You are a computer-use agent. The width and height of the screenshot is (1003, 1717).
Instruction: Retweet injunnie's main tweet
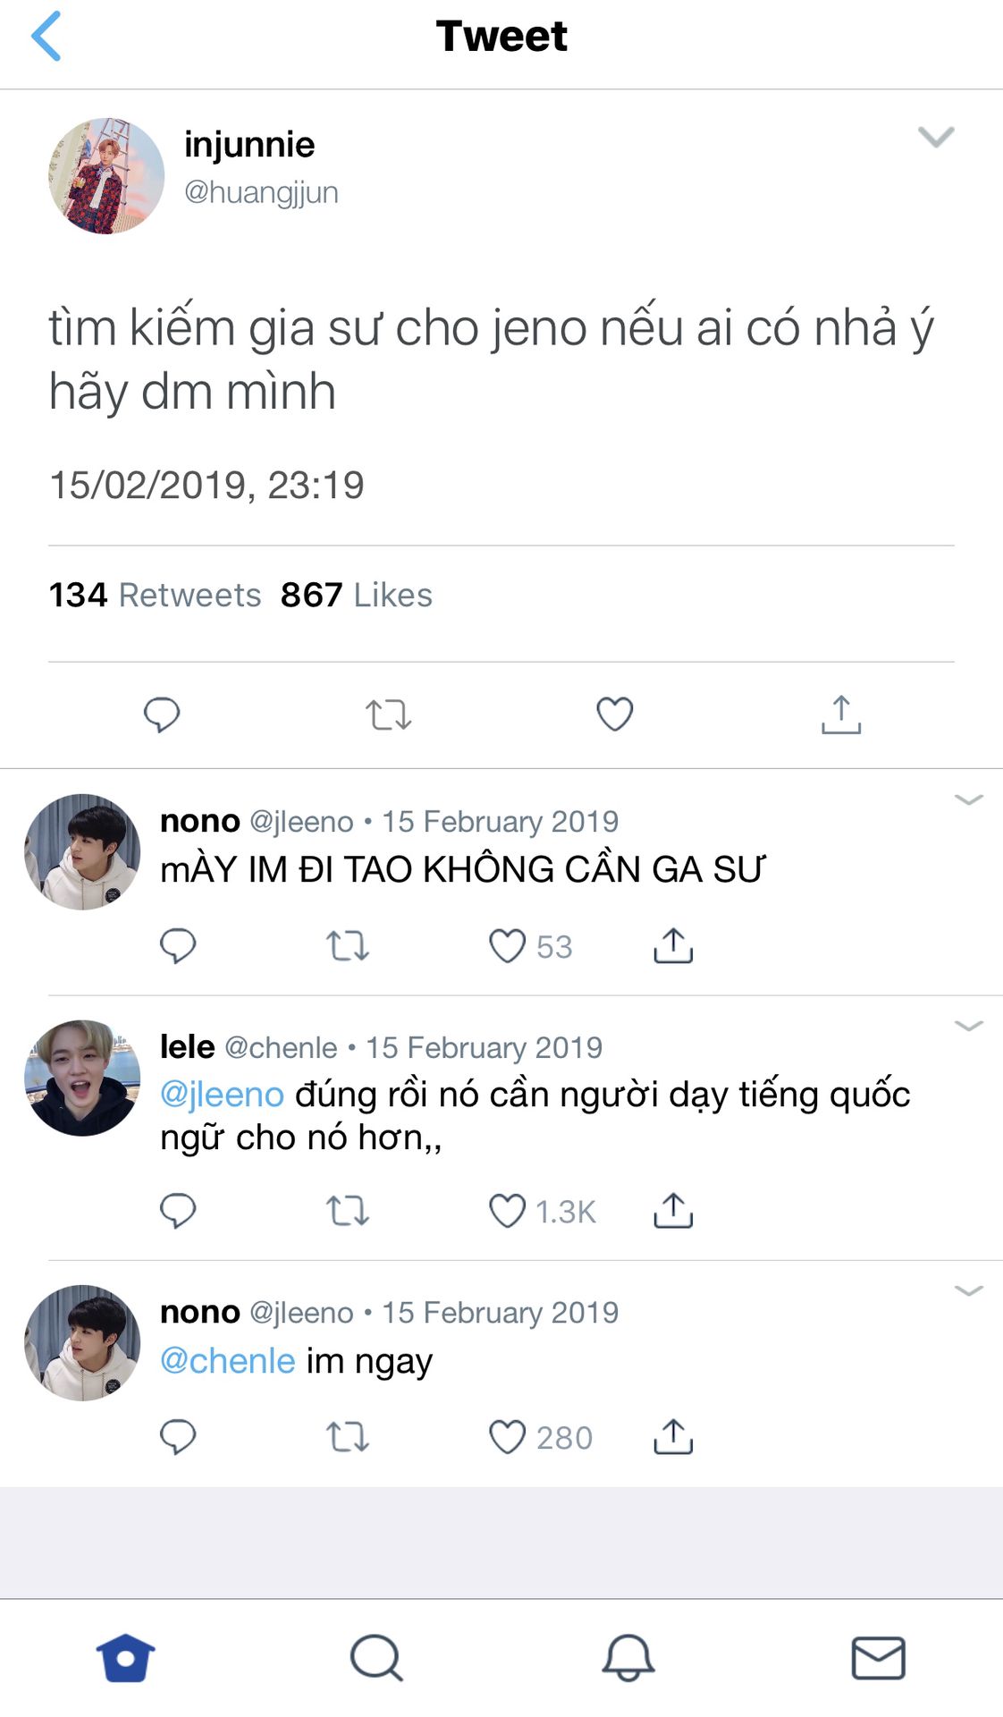point(388,715)
